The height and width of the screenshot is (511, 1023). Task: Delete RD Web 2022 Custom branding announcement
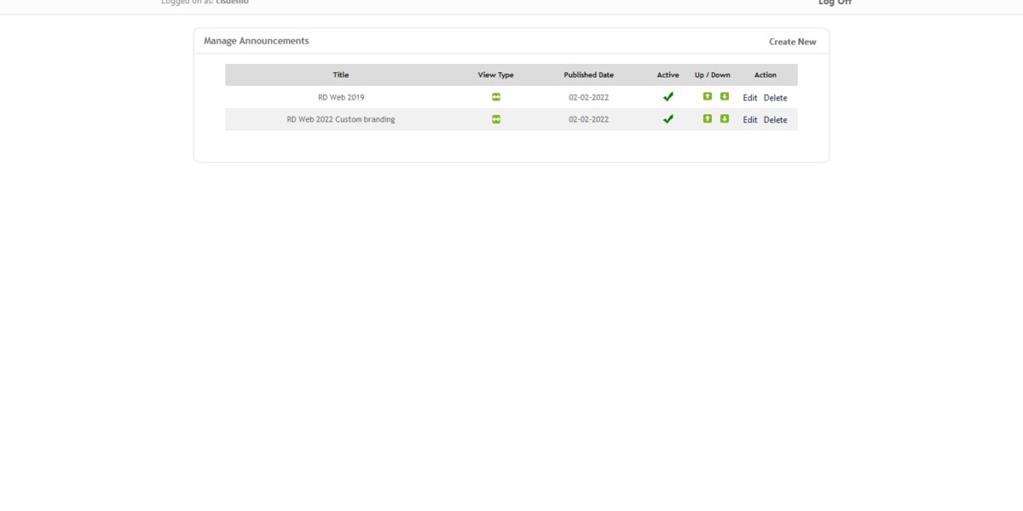coord(775,120)
